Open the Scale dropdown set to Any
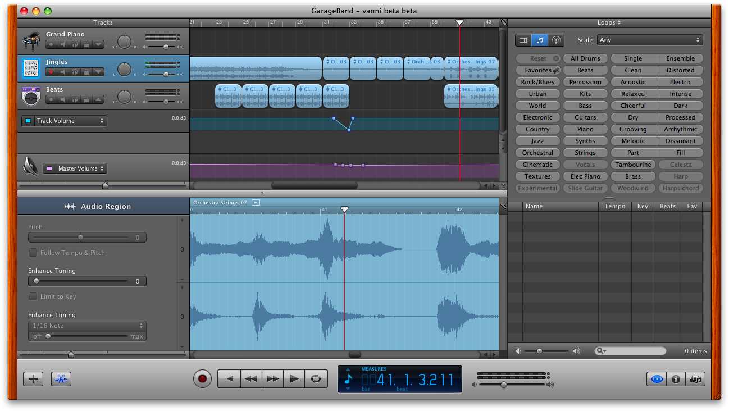729x411 pixels. point(650,40)
